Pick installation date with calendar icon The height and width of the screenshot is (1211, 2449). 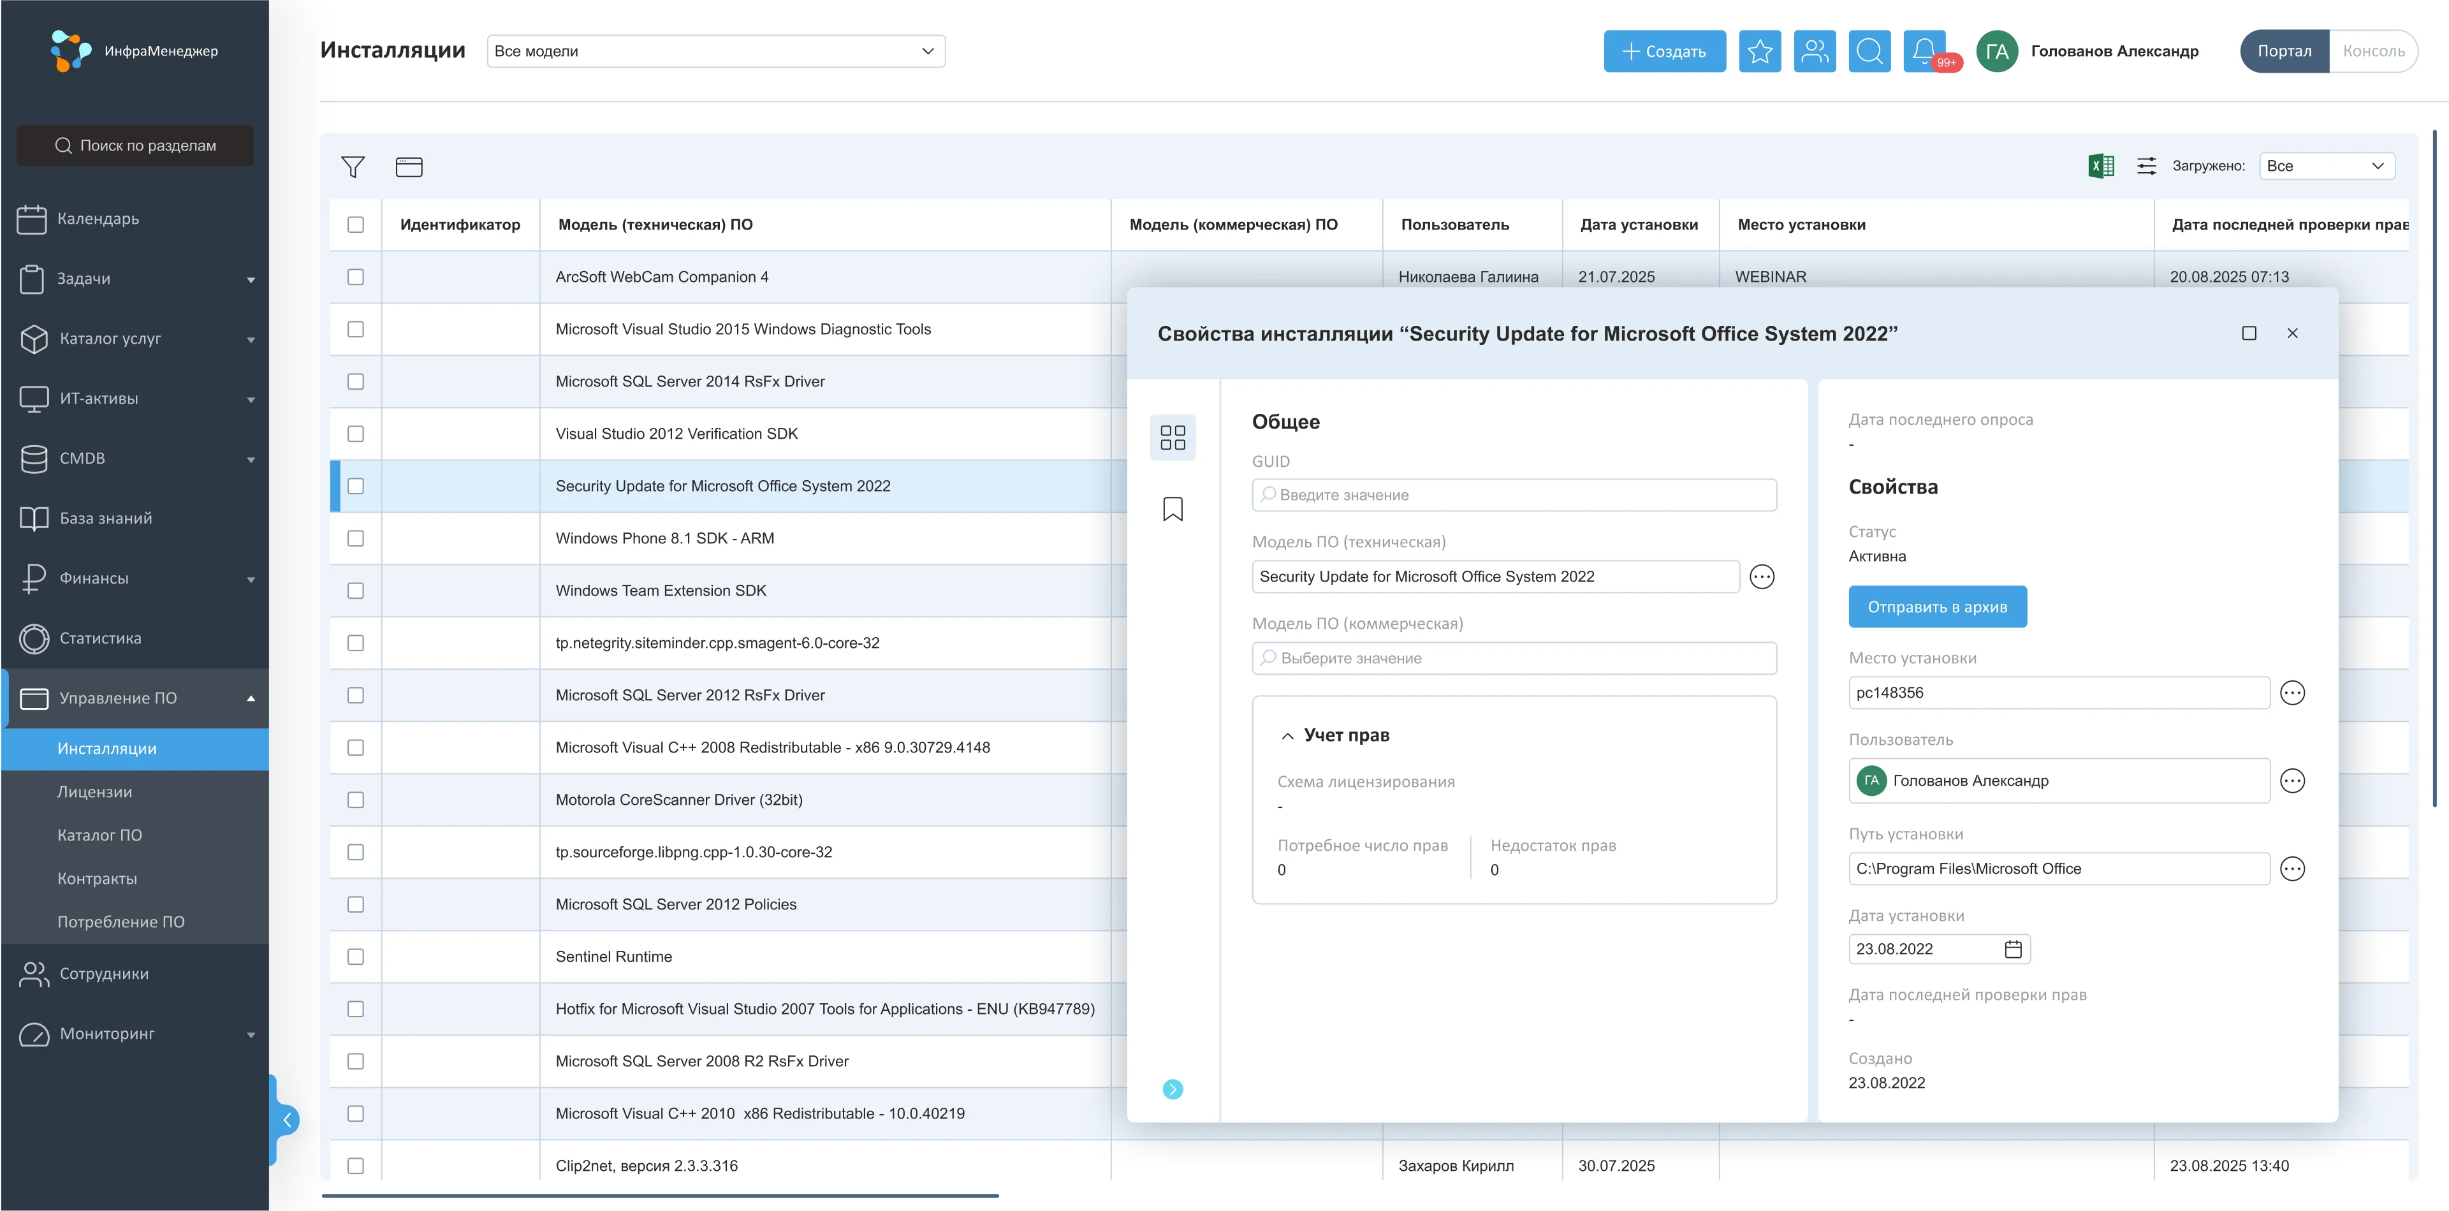(2013, 949)
